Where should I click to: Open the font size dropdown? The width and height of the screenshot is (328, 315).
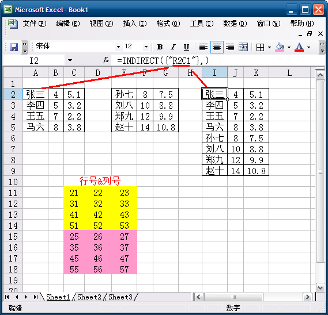click(x=146, y=47)
